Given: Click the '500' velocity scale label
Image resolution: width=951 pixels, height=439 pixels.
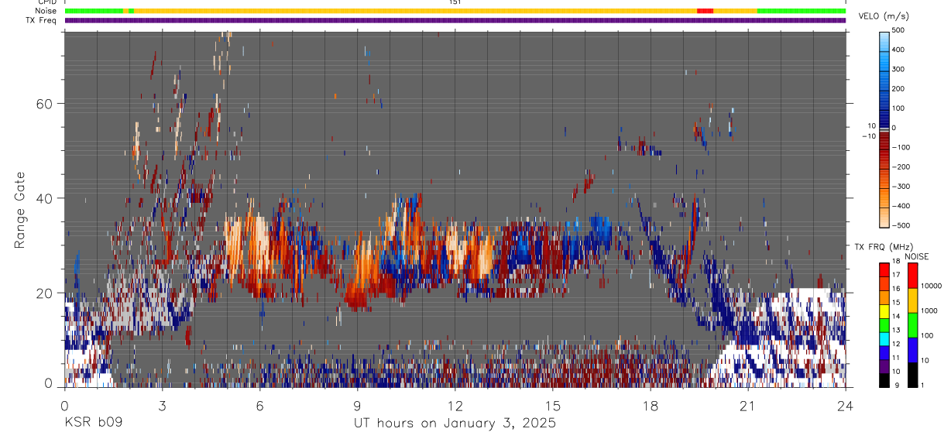Looking at the screenshot, I should pos(899,30).
